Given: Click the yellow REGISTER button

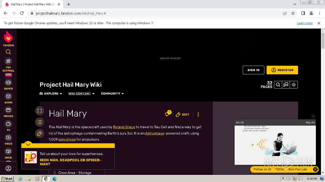Looking at the screenshot, I should (282, 70).
